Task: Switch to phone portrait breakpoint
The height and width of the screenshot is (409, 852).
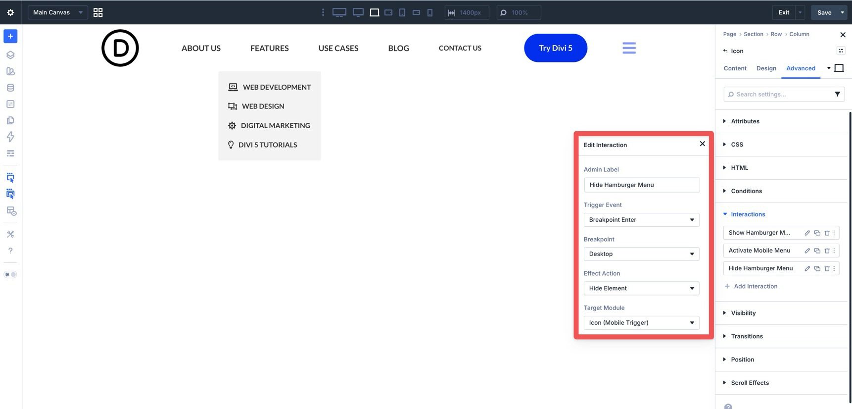Action: point(430,12)
